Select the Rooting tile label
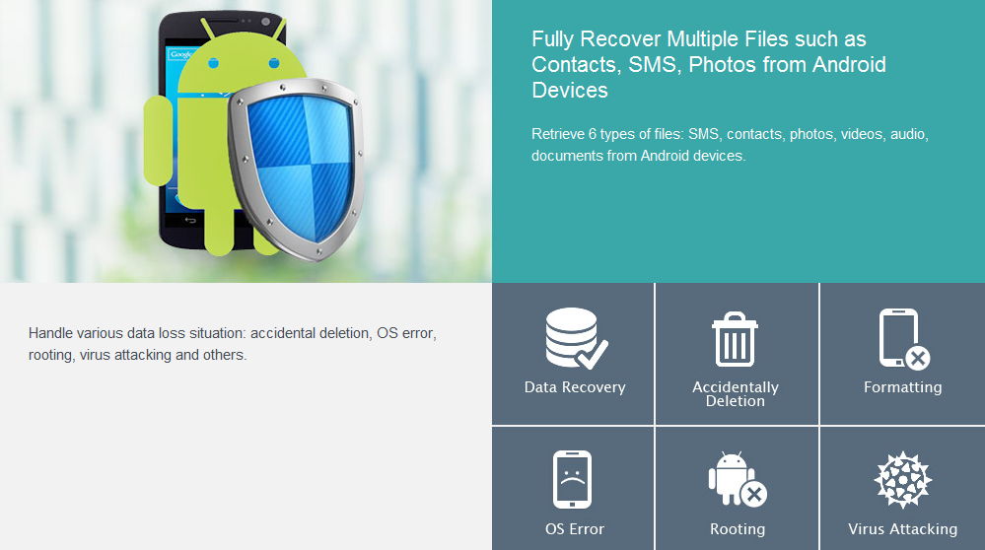Image resolution: width=985 pixels, height=550 pixels. [738, 529]
